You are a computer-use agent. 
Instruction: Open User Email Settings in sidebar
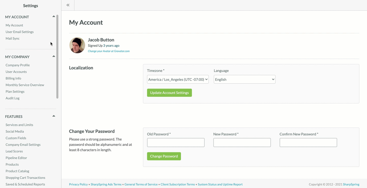[x=20, y=32]
